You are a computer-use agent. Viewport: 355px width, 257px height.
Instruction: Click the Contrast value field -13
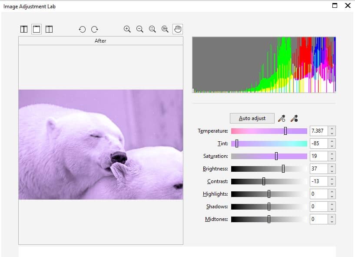pyautogui.click(x=319, y=181)
